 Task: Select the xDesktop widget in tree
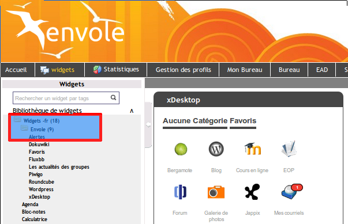(39, 197)
